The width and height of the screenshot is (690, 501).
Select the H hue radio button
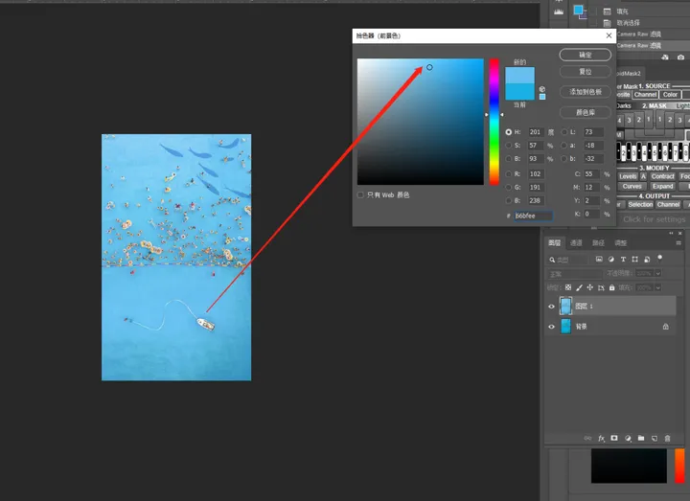click(x=509, y=132)
